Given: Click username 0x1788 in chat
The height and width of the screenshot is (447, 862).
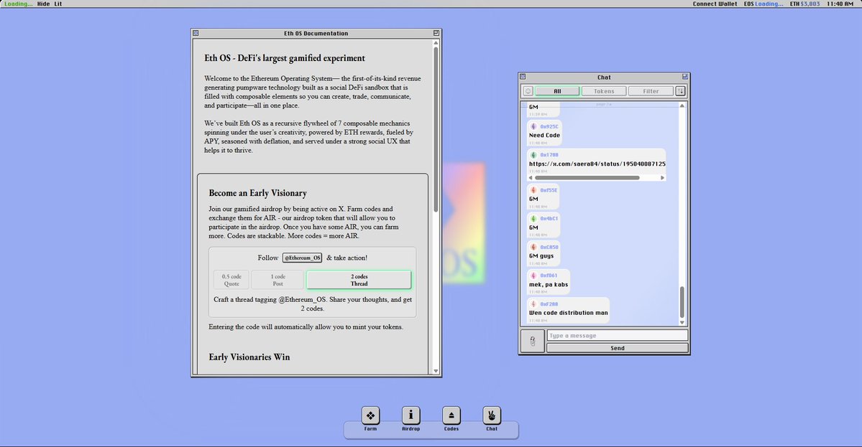Looking at the screenshot, I should [549, 155].
